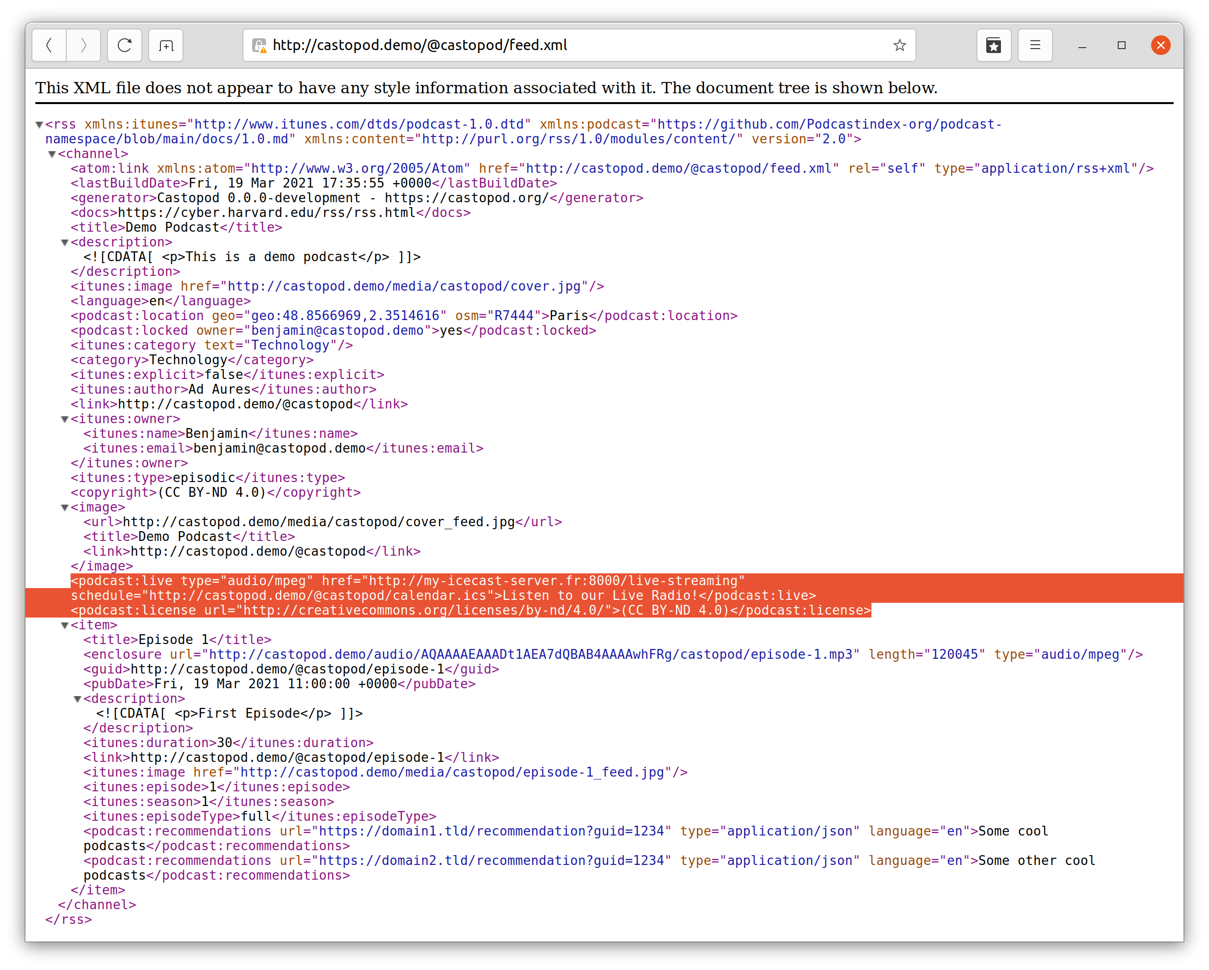Image resolution: width=1209 pixels, height=970 pixels.
Task: Open a new tab
Action: [166, 45]
